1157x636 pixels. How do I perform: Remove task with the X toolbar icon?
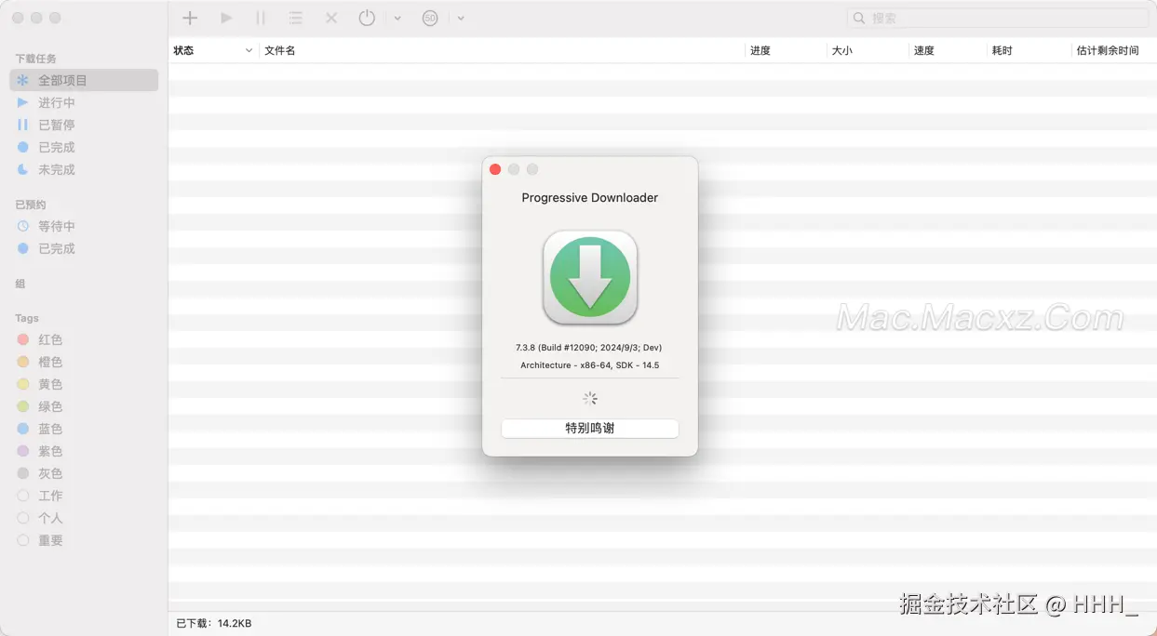click(x=330, y=18)
